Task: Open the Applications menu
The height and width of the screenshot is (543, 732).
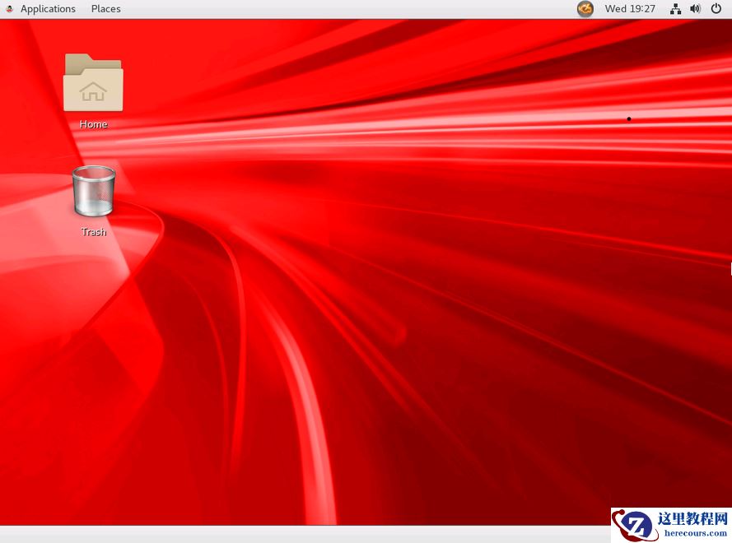Action: point(48,9)
